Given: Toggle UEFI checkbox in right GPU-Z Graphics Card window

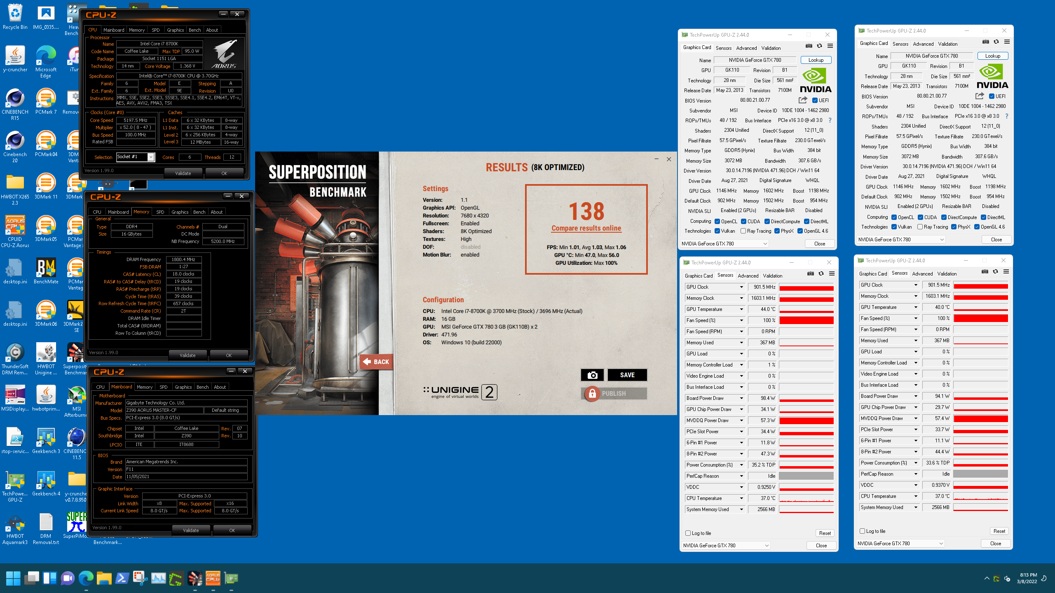Looking at the screenshot, I should [x=992, y=96].
